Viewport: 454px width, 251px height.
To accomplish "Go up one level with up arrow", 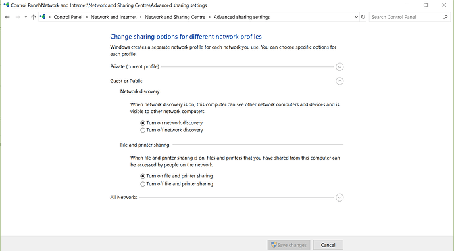I will 34,17.
